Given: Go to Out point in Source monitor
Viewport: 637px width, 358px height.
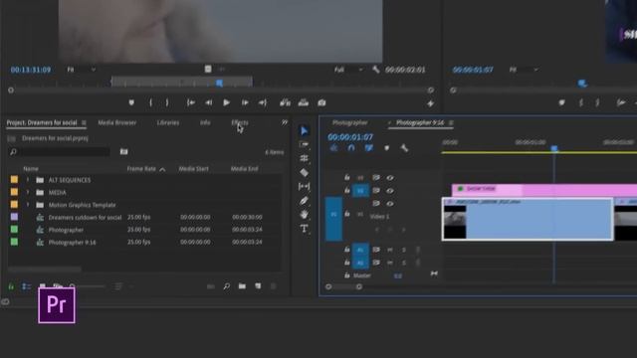Looking at the screenshot, I should pos(263,103).
